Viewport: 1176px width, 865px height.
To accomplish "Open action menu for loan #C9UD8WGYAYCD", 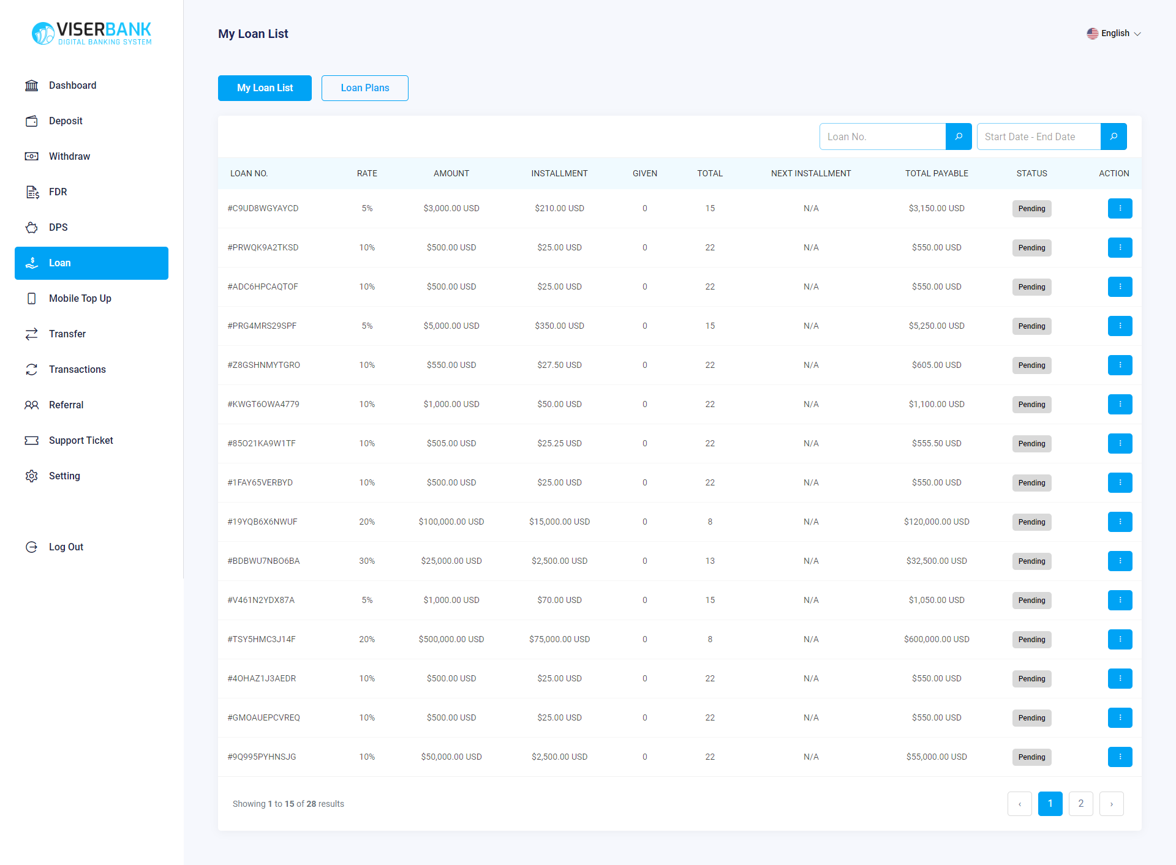I will (1120, 208).
